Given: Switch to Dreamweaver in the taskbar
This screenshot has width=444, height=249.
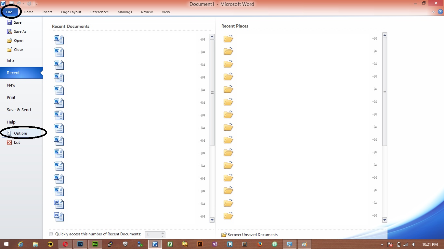Looking at the screenshot, I should 95,244.
